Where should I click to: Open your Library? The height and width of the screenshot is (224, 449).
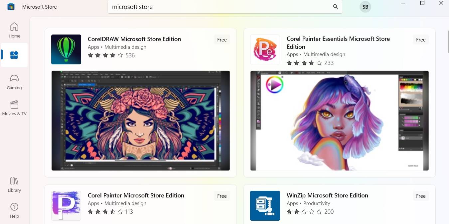pyautogui.click(x=14, y=184)
